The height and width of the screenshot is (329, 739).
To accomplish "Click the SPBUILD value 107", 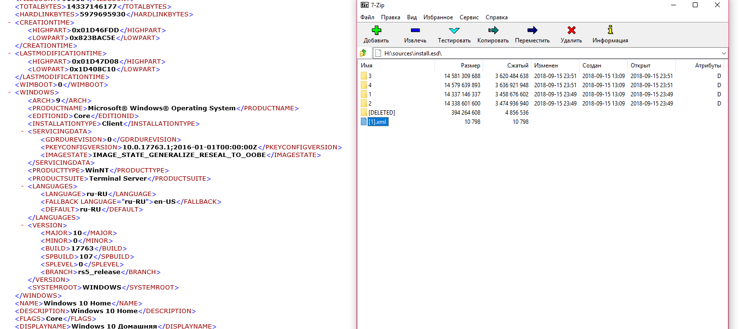I will coord(86,257).
